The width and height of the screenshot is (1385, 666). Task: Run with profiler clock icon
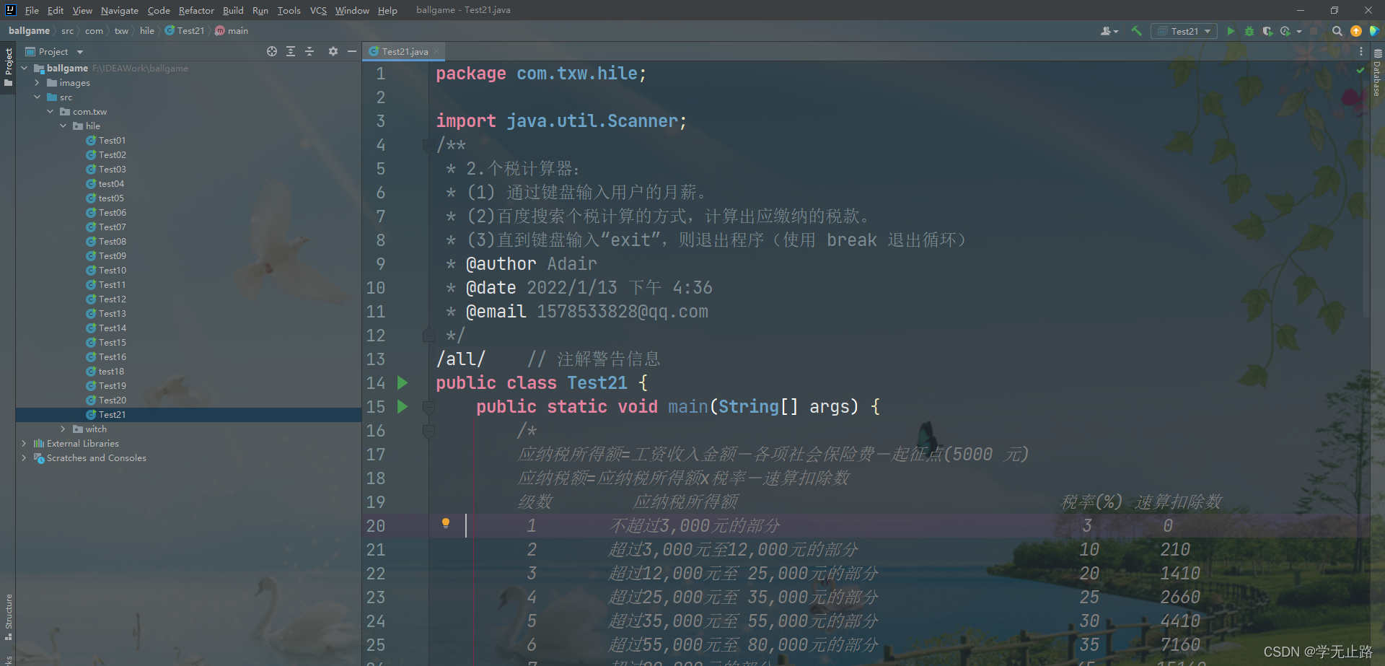point(1285,31)
